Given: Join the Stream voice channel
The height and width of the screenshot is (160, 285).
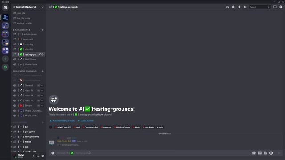Looking at the screenshot, I should click(28, 106).
